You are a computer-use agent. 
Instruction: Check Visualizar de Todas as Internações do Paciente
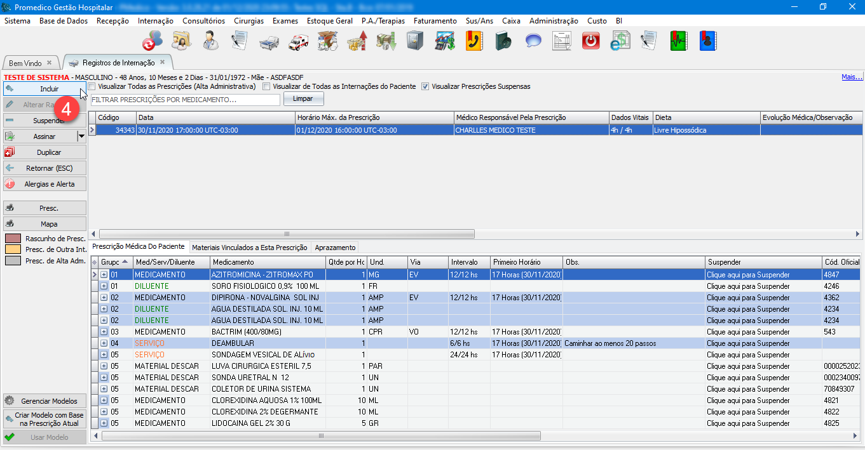pyautogui.click(x=267, y=86)
